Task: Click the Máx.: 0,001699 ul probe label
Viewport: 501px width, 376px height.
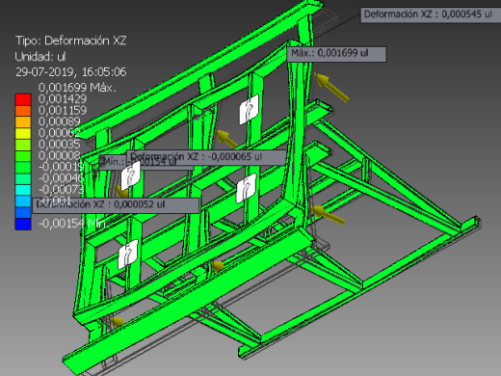Action: pyautogui.click(x=336, y=54)
